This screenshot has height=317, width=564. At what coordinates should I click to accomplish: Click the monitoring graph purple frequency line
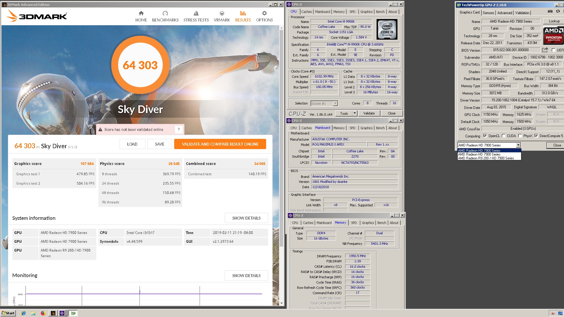pyautogui.click(x=144, y=294)
